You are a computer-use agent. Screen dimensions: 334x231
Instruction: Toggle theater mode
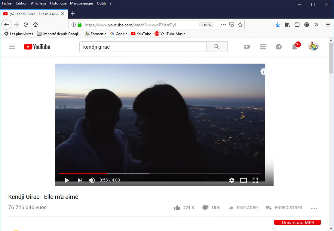(x=244, y=180)
